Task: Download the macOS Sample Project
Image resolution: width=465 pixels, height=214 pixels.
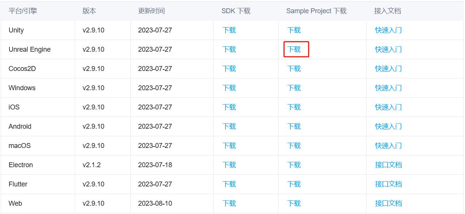Action: point(294,146)
